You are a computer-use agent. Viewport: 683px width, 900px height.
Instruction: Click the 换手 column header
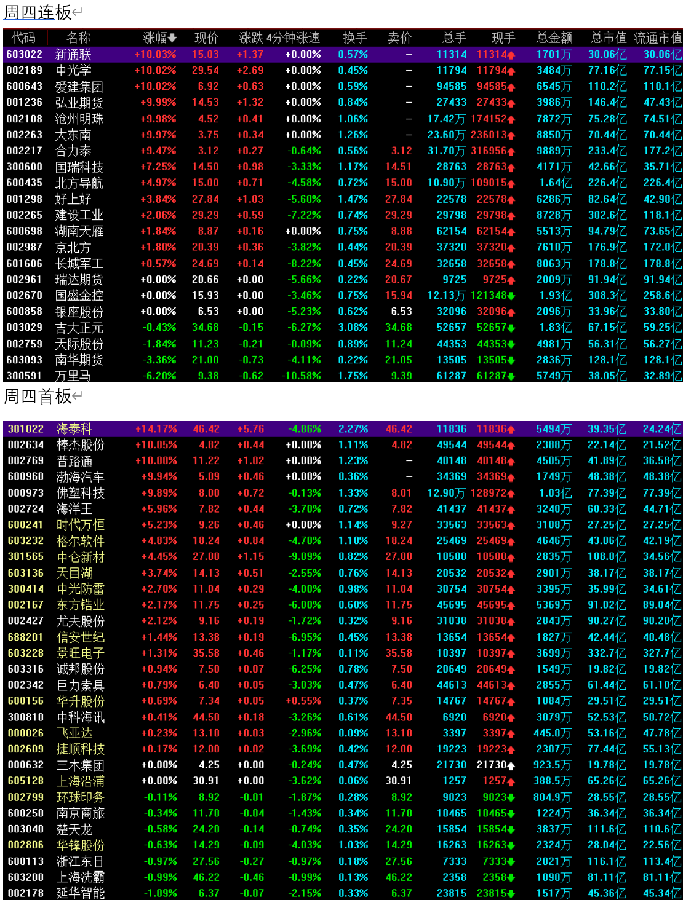[355, 38]
